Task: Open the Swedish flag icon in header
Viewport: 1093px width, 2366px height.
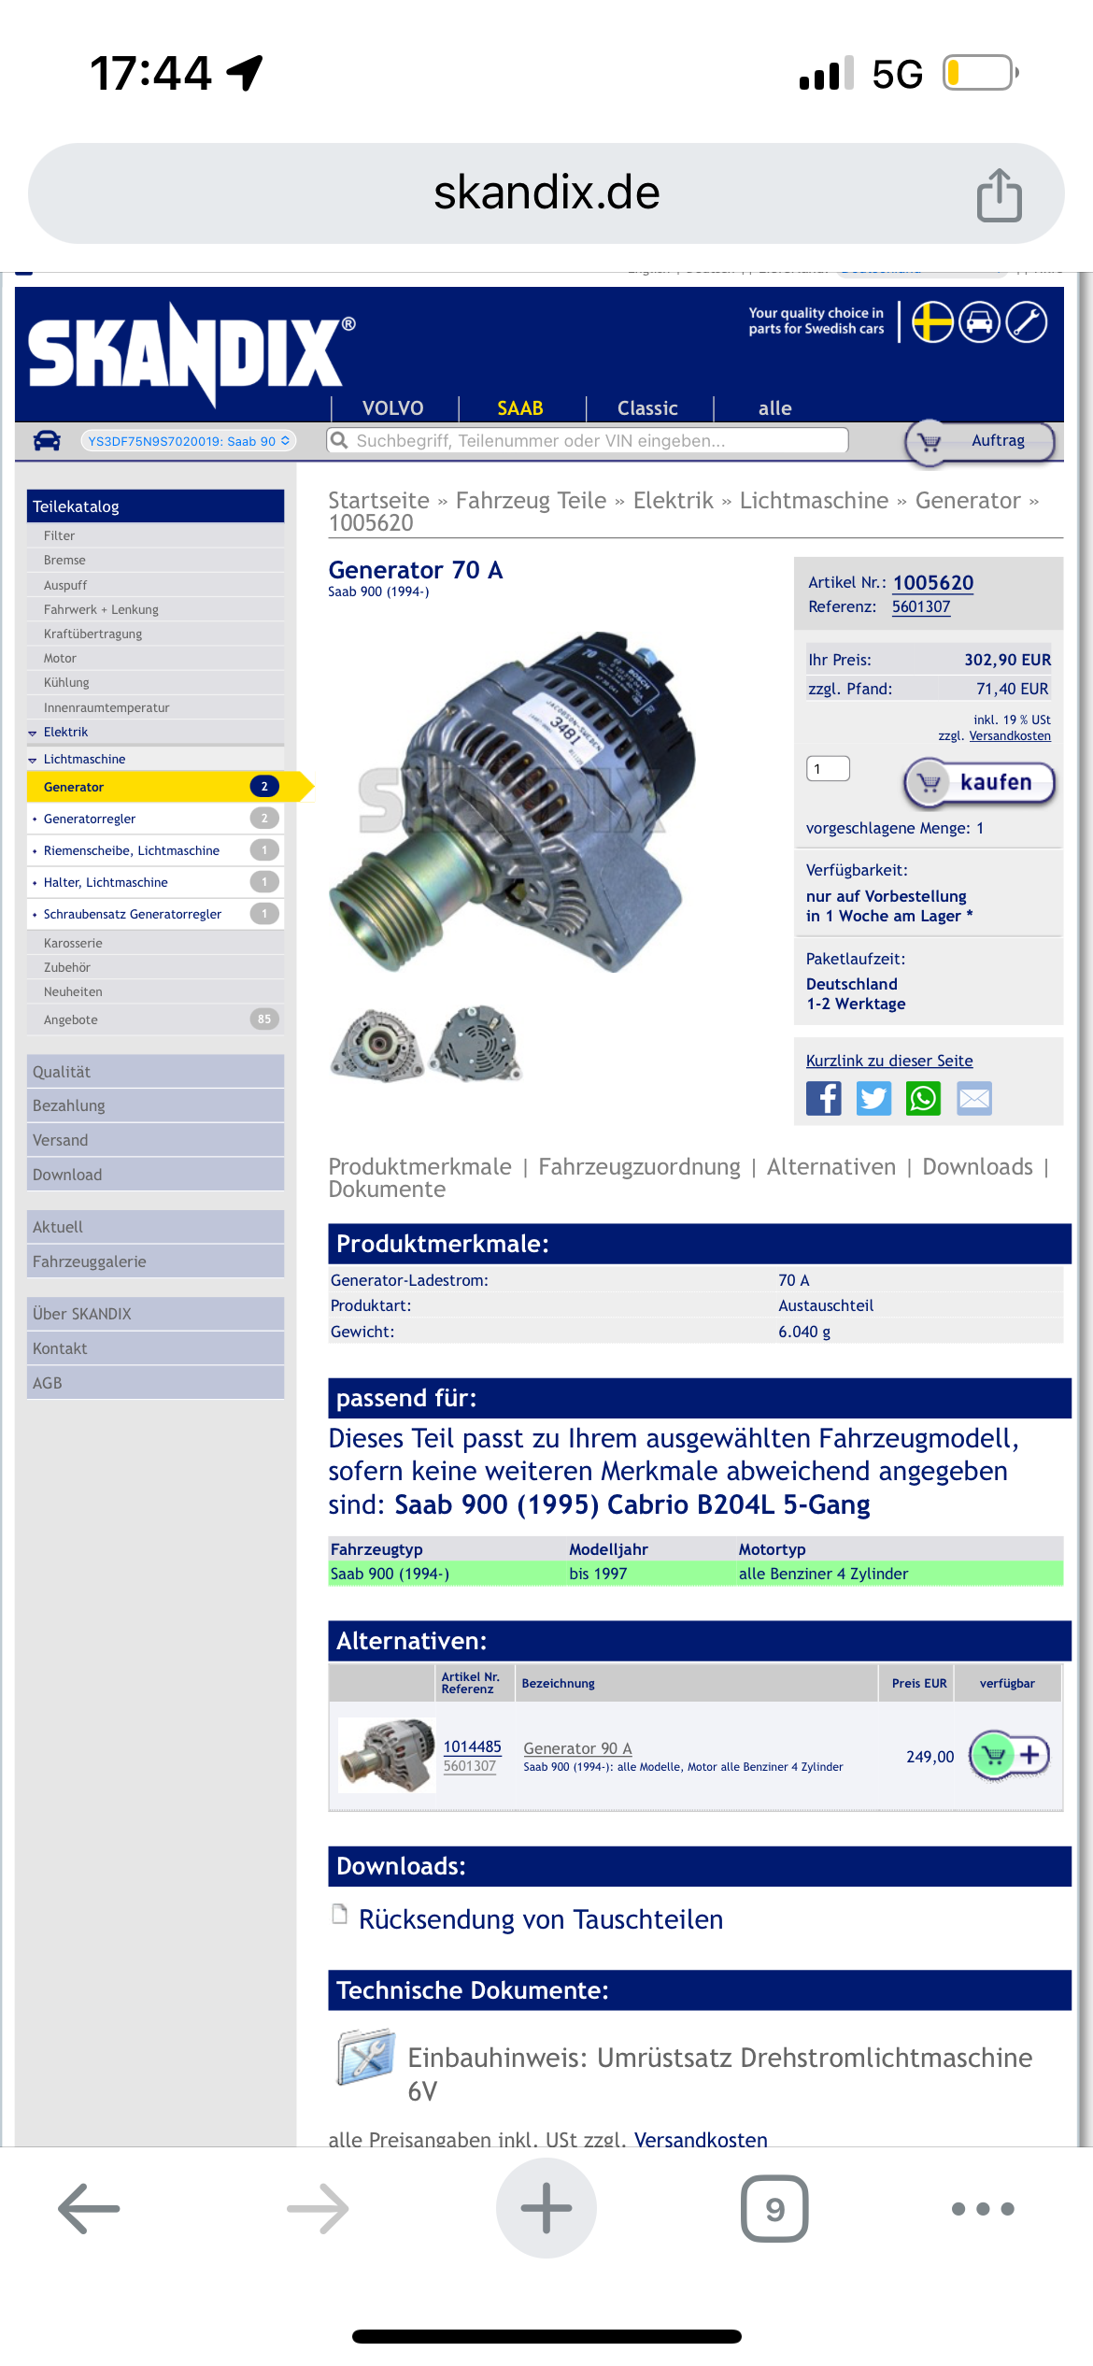Action: 932,322
